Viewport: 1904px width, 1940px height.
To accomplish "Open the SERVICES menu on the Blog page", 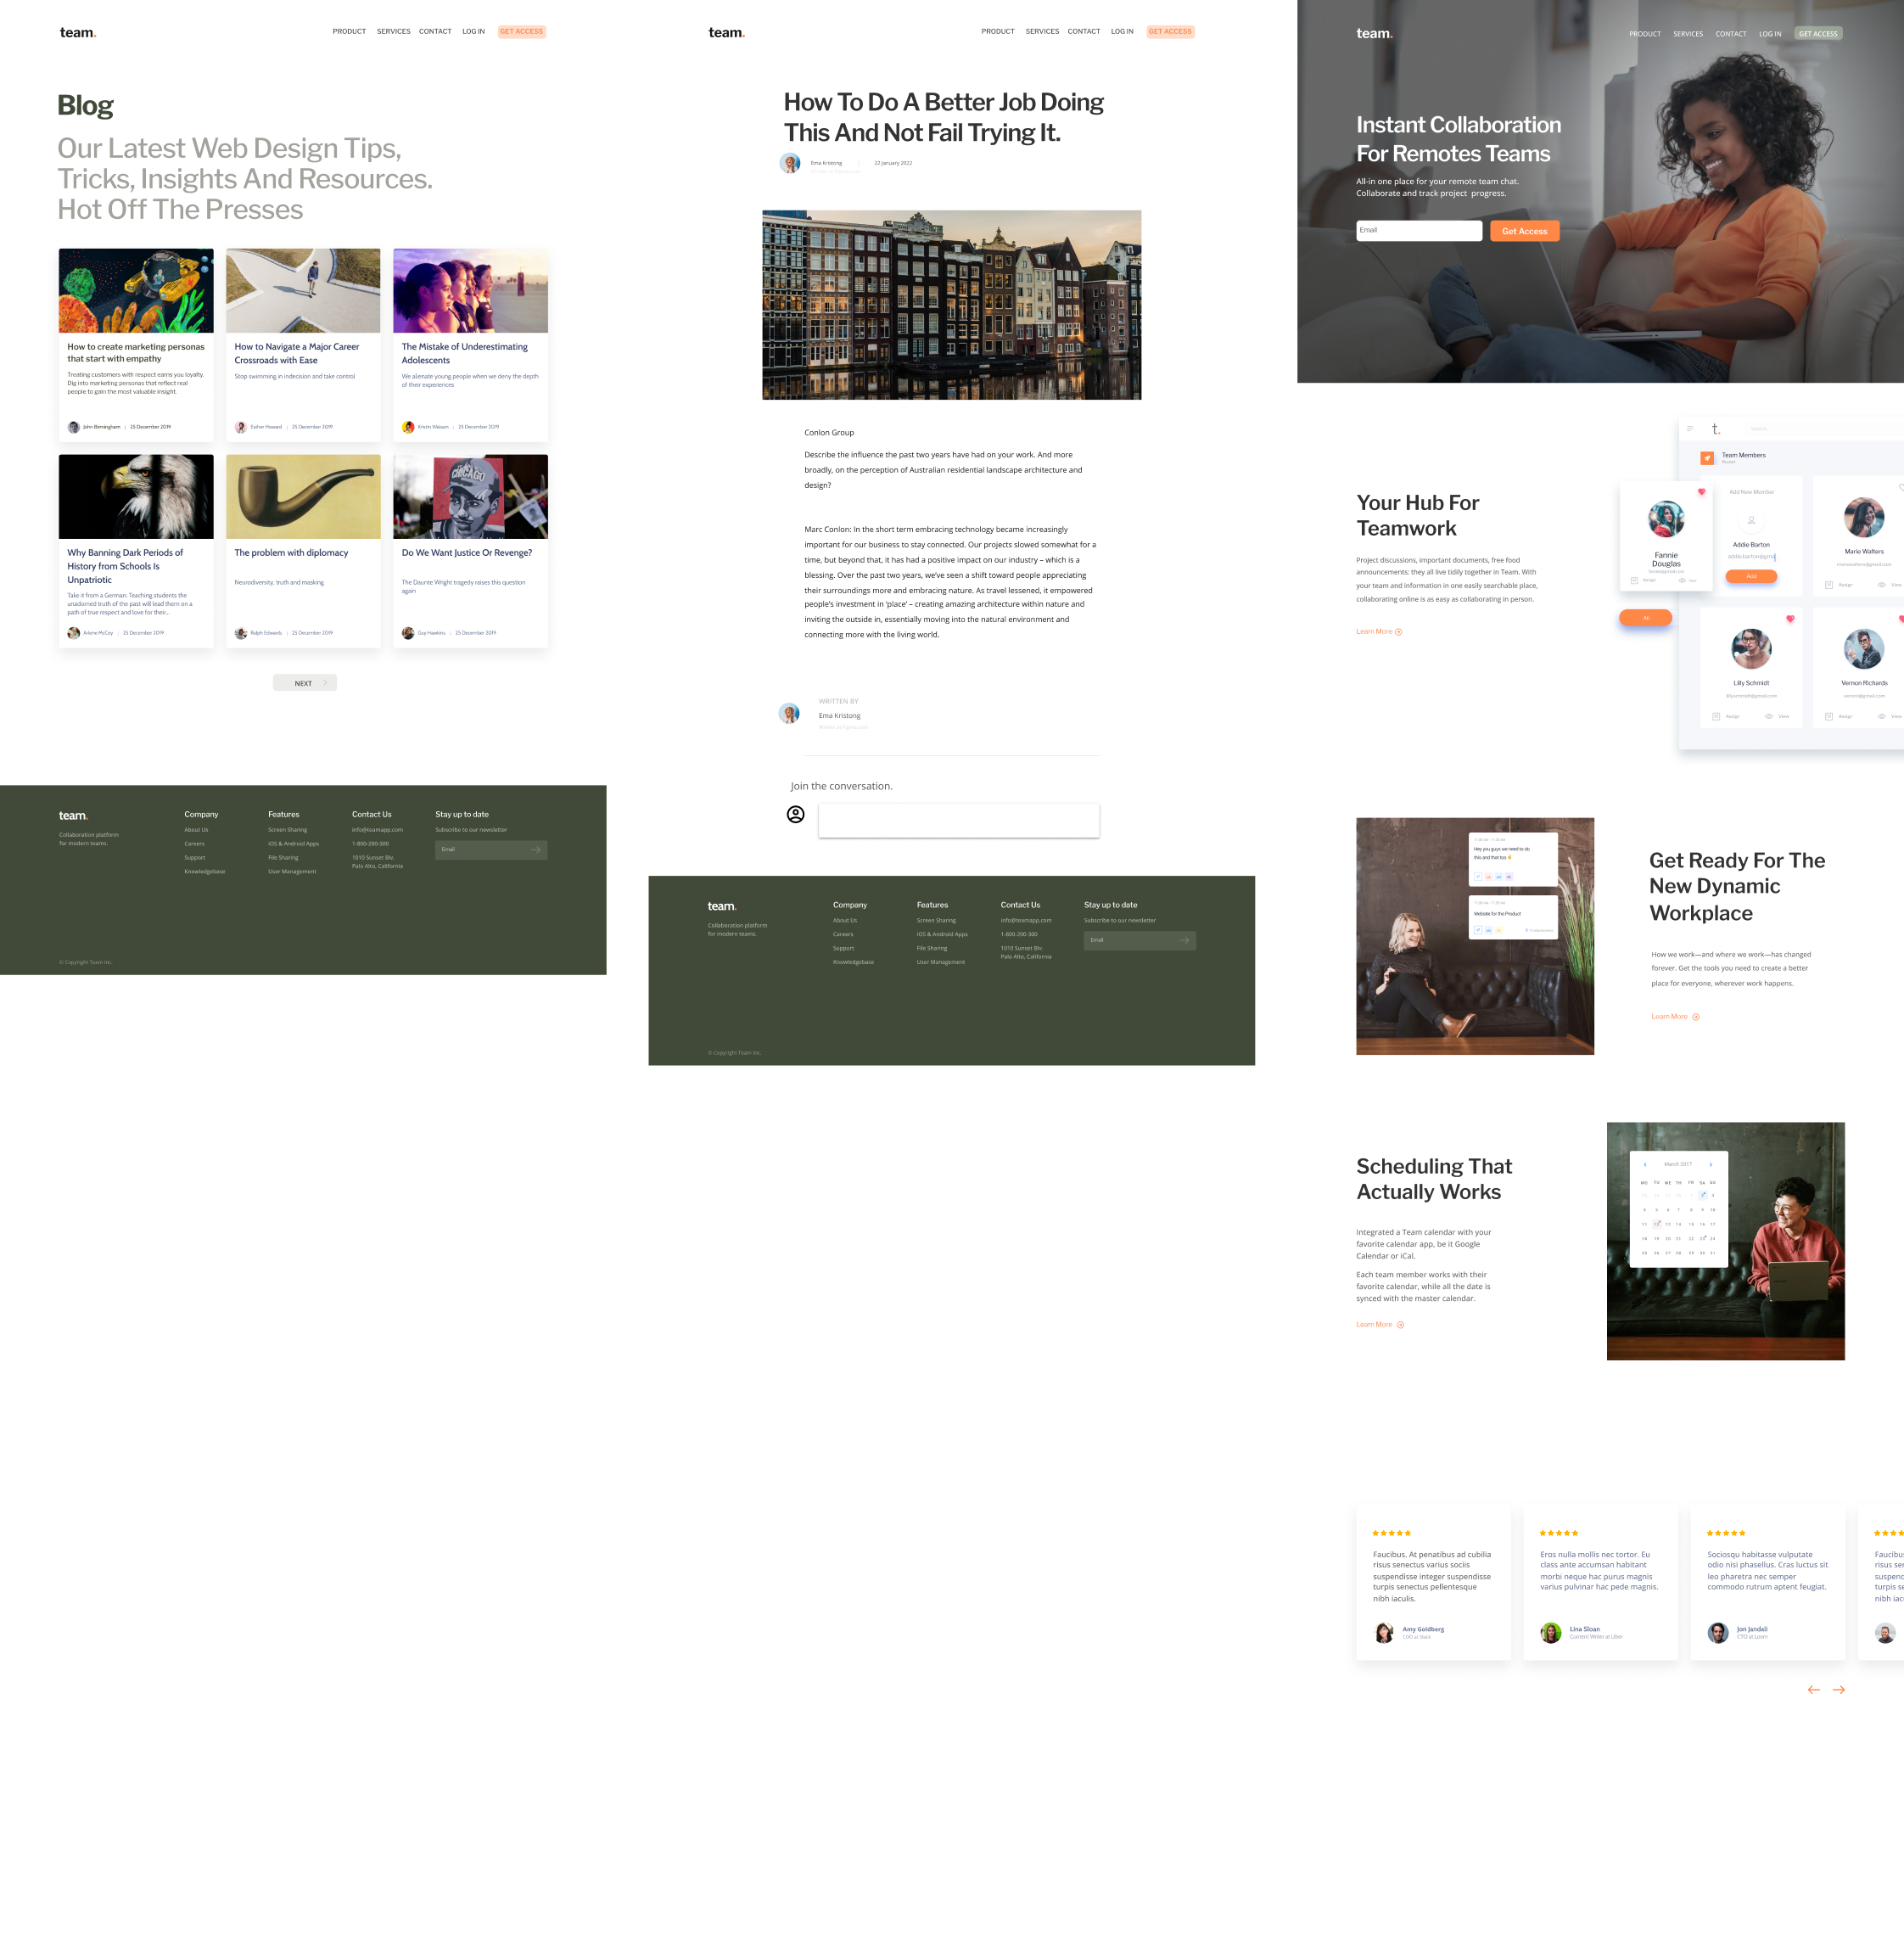I will click(x=393, y=32).
